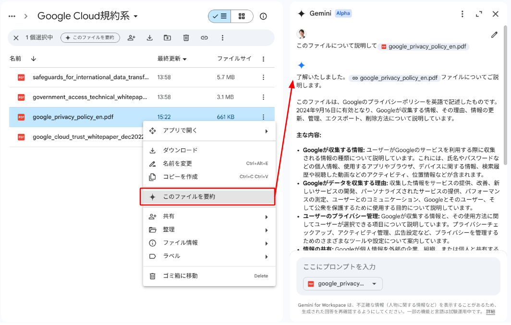Open more actions for the safeguards file row
Viewport: 511px width, 325px height.
coord(263,77)
